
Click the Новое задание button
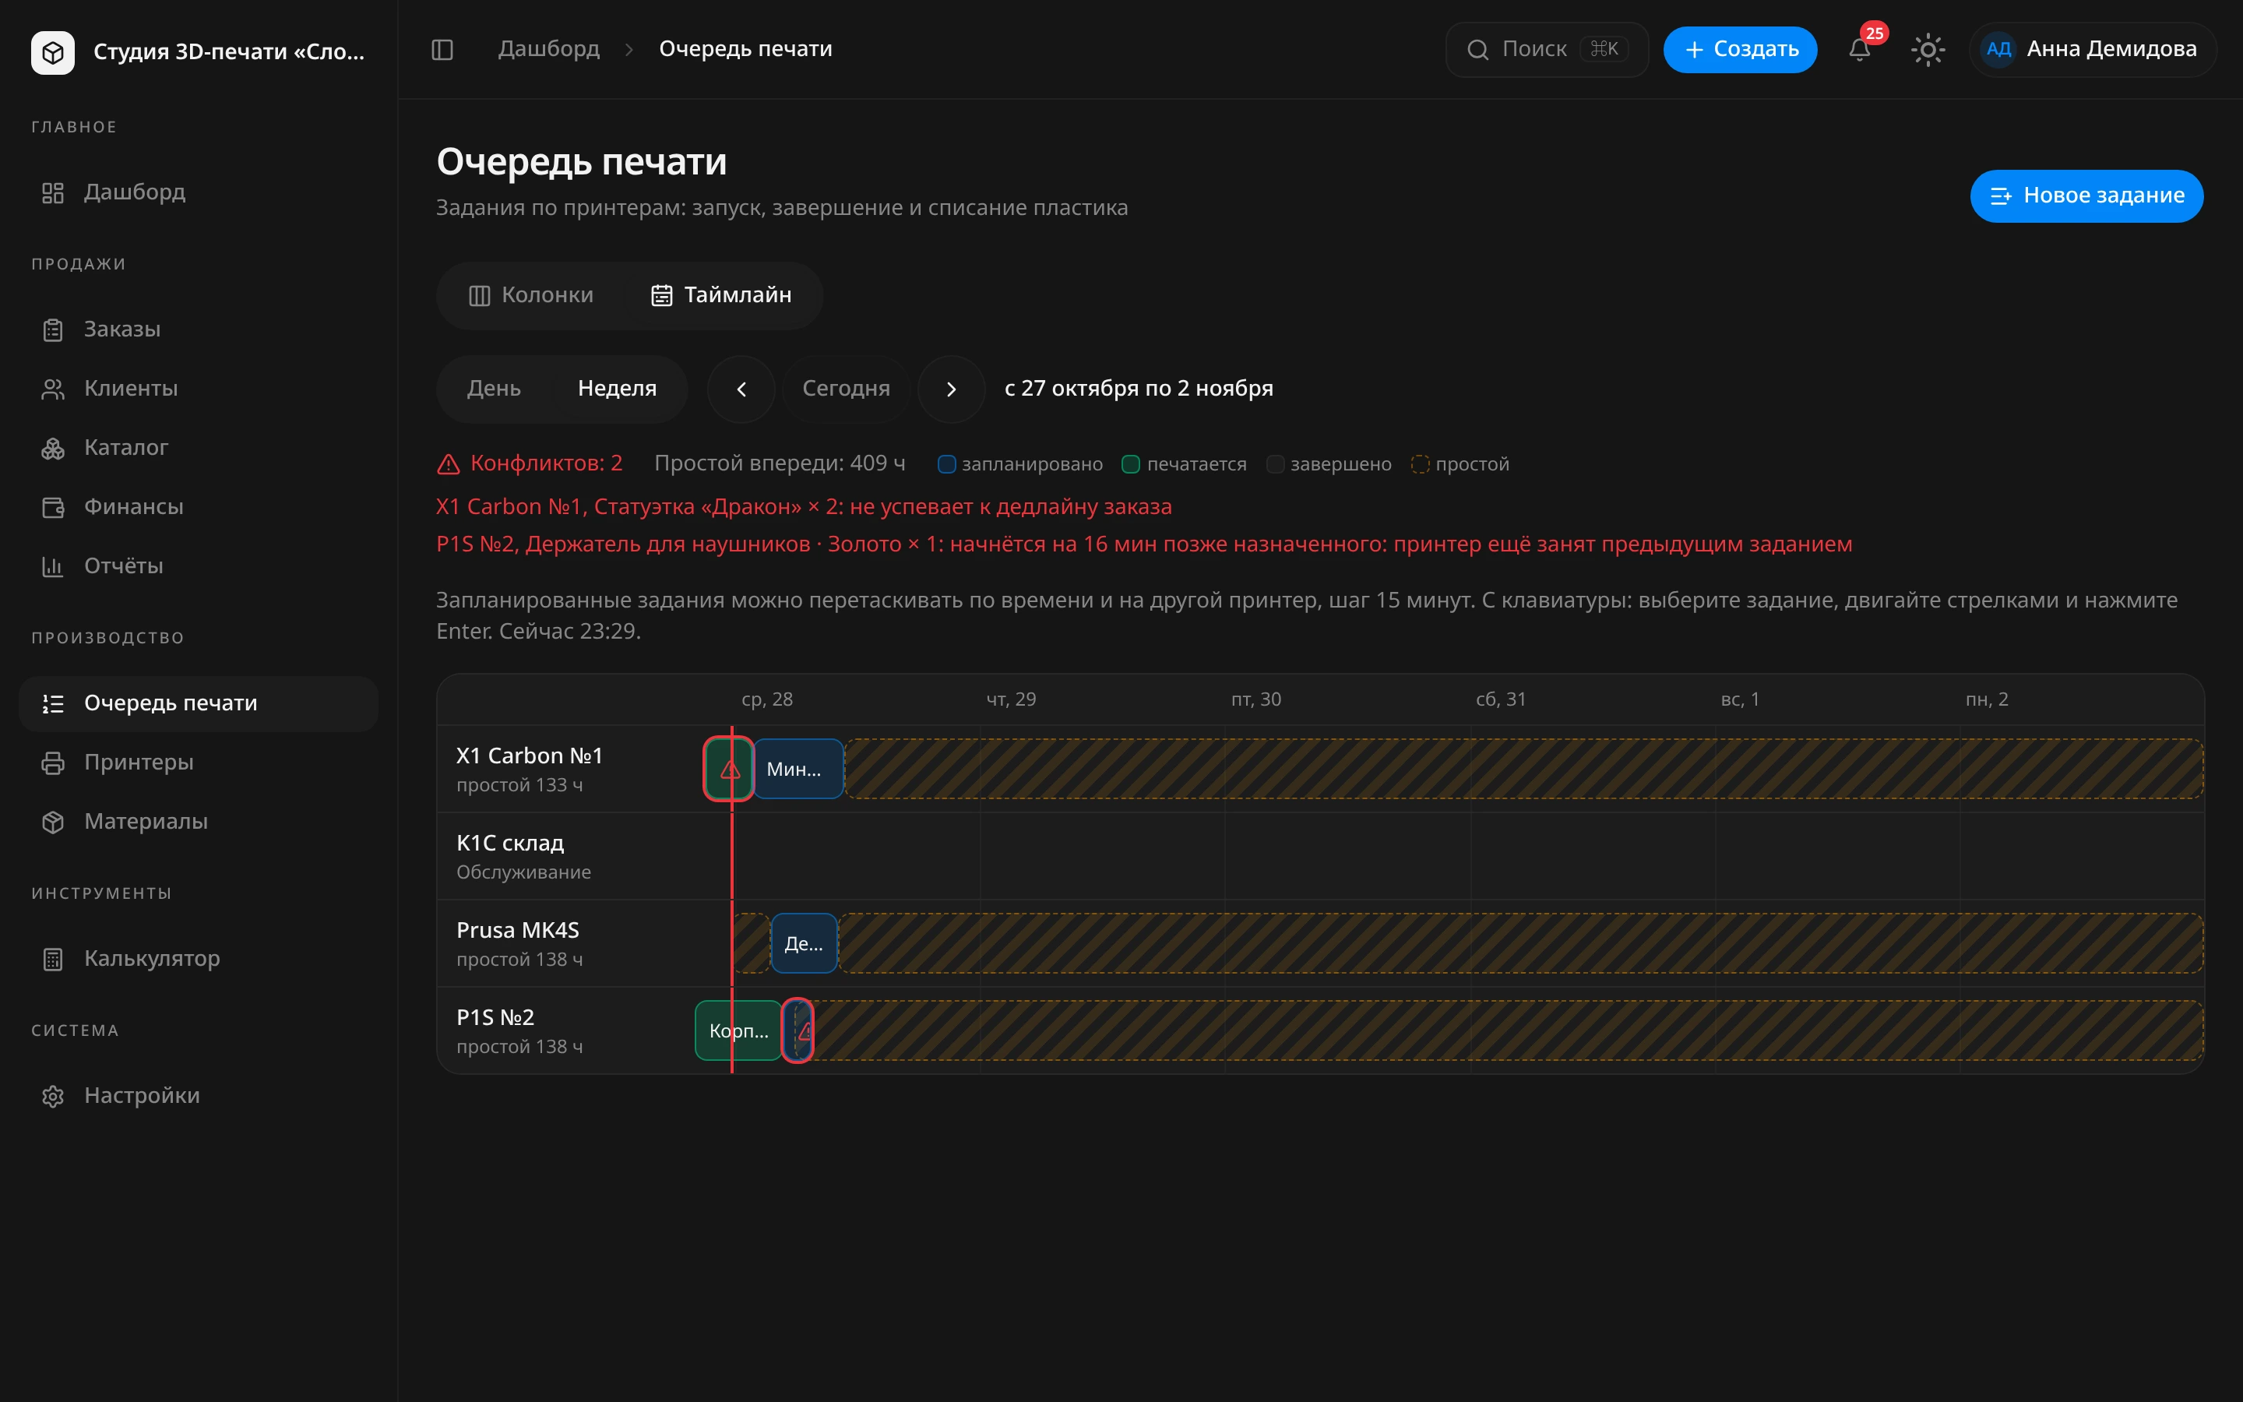coord(2086,196)
